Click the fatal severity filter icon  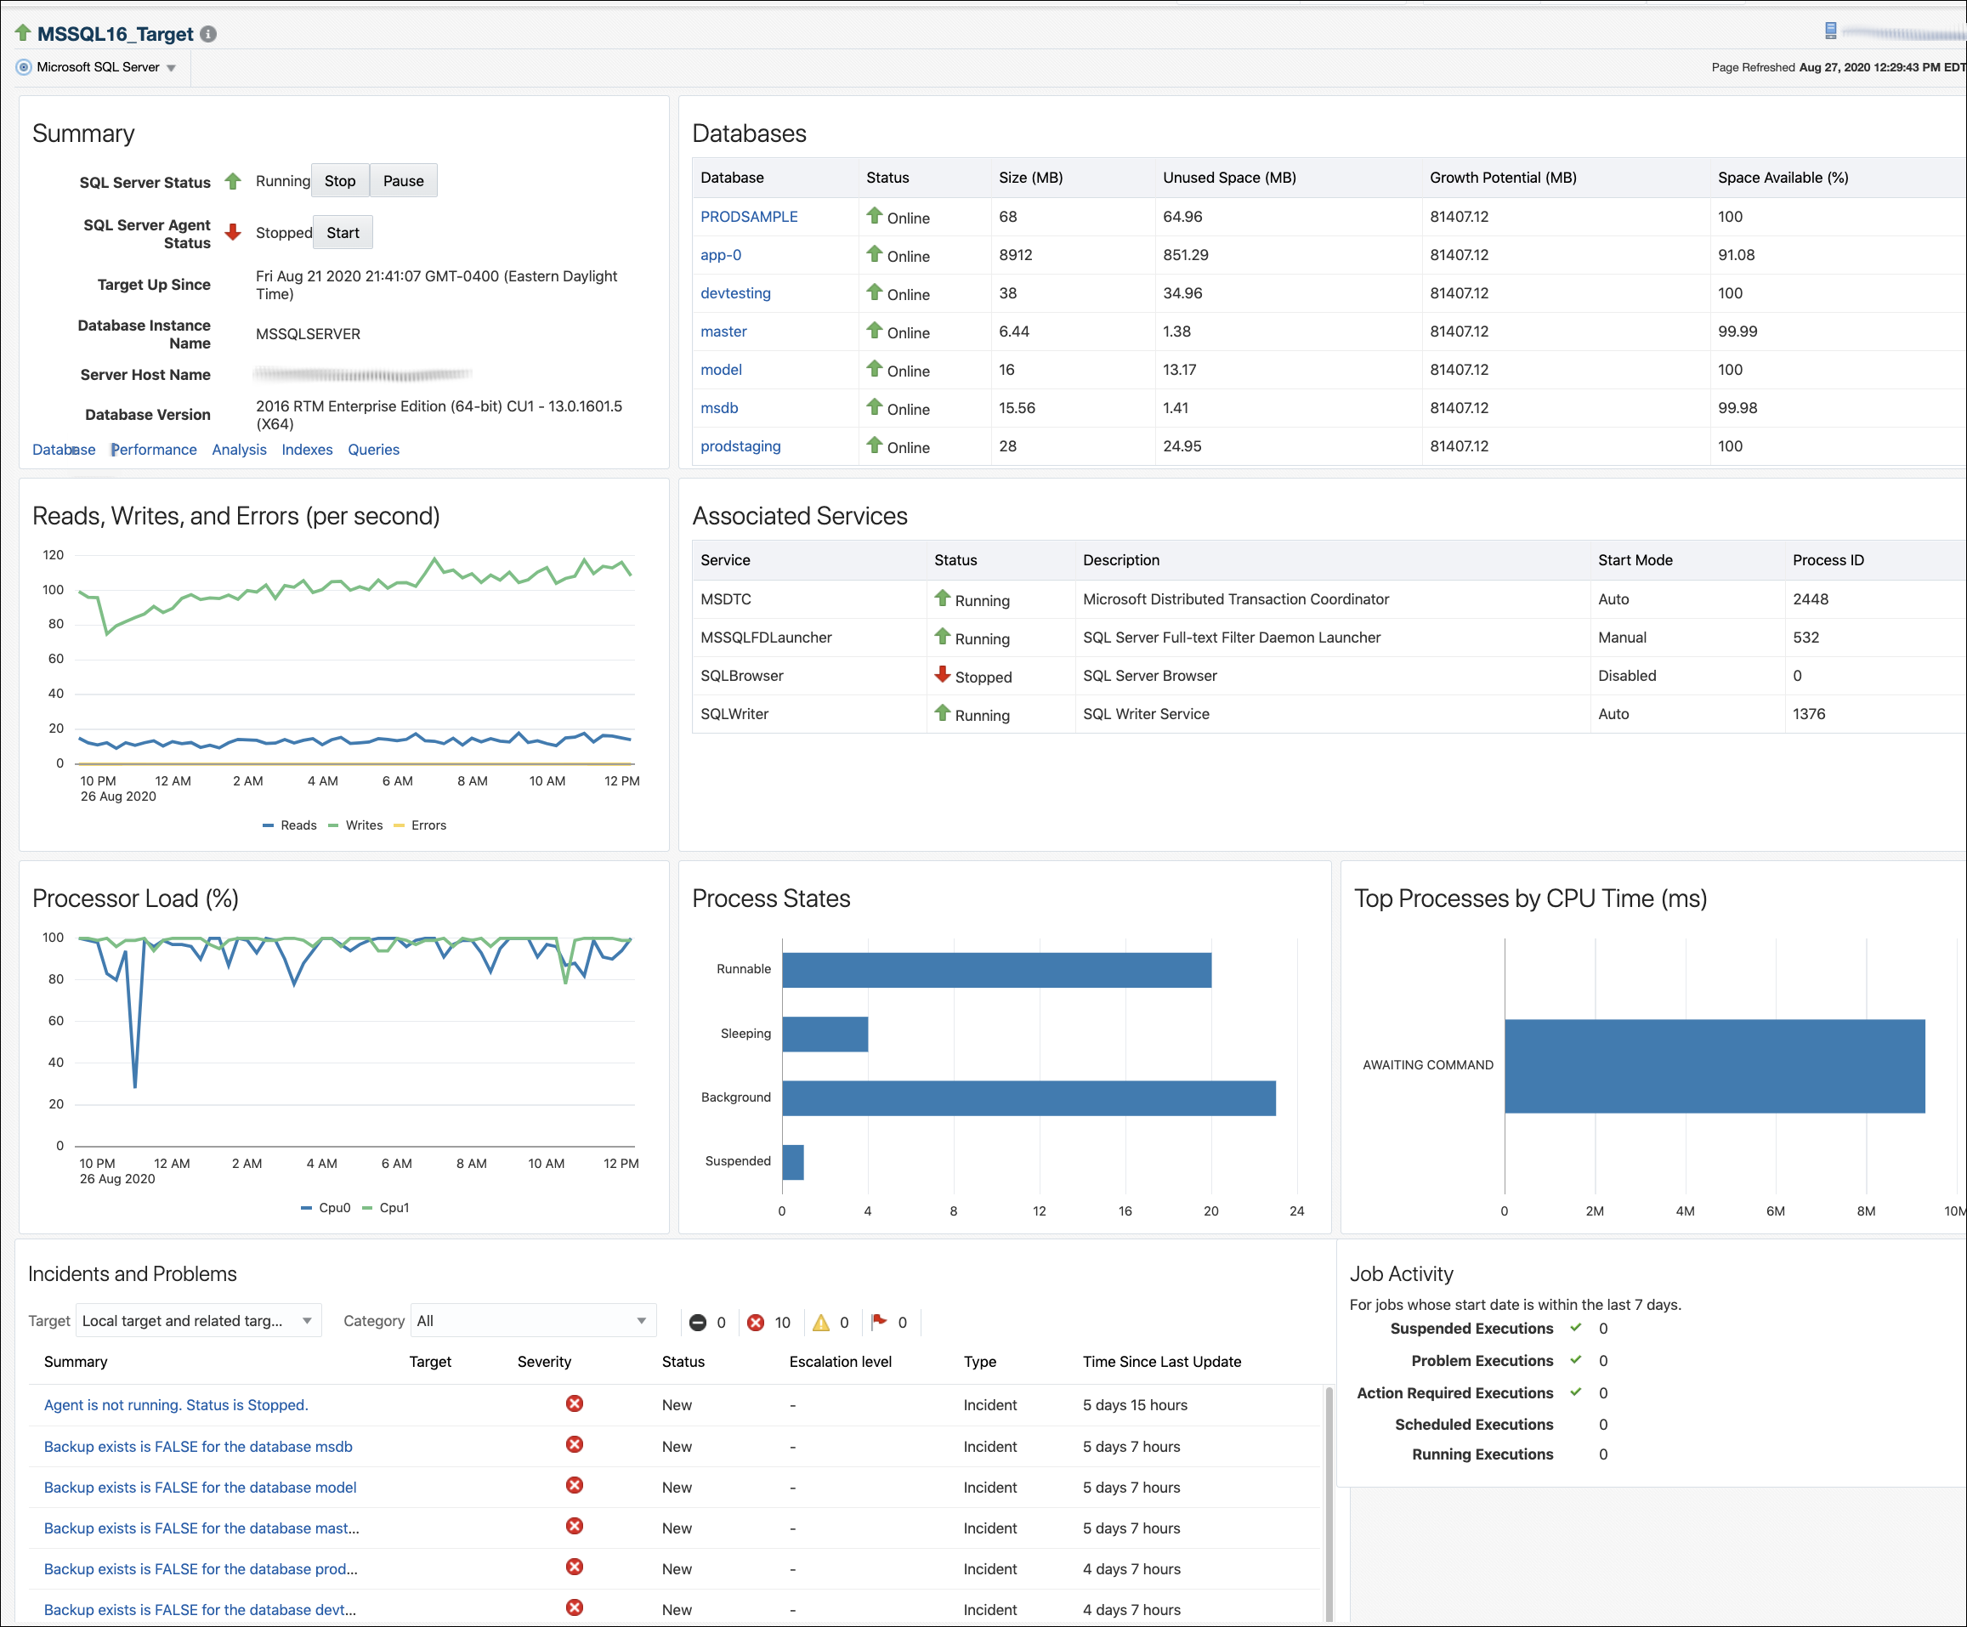(698, 1323)
